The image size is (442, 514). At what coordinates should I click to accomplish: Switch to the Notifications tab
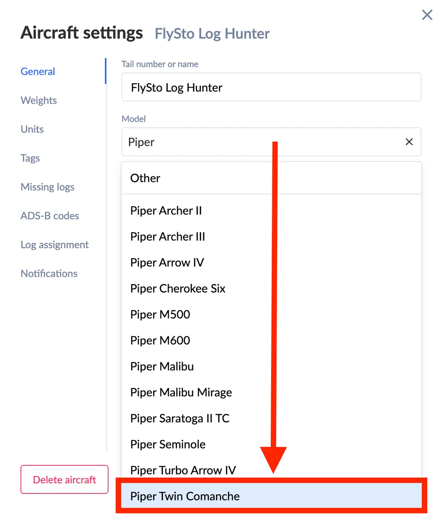49,273
